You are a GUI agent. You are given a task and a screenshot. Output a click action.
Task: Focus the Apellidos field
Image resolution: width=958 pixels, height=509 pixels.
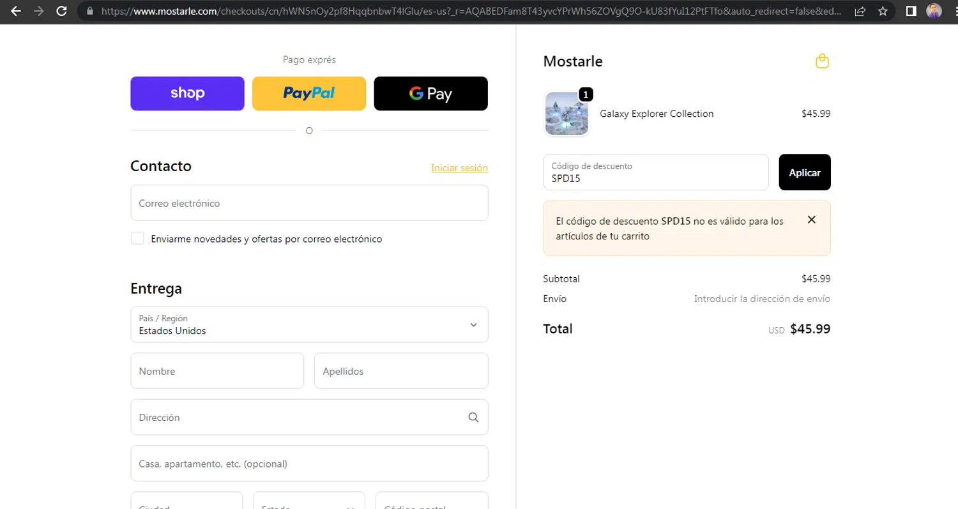point(401,371)
